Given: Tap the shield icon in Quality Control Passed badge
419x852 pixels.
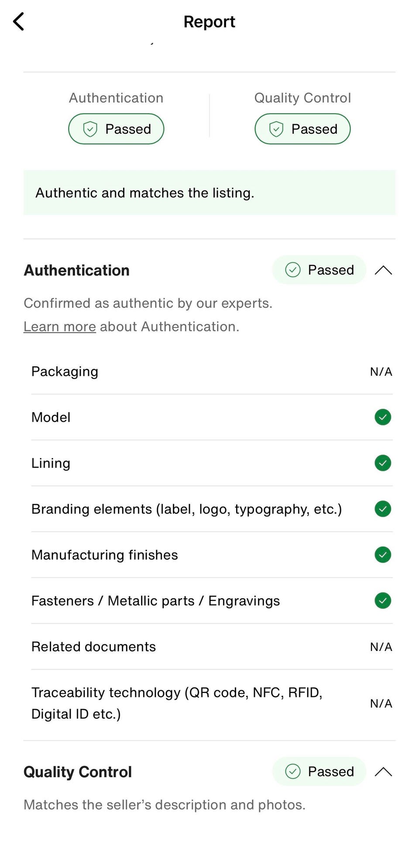Looking at the screenshot, I should pyautogui.click(x=276, y=129).
